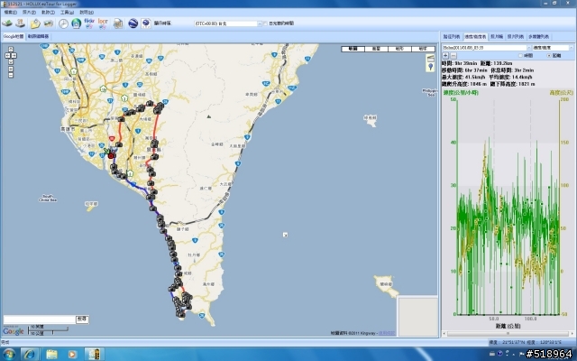Open the media player taskbar icon
Viewport: 577px width, 361px height.
(x=72, y=355)
